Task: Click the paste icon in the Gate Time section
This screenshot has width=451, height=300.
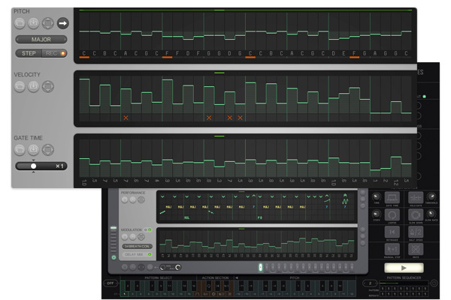Action: tap(33, 149)
